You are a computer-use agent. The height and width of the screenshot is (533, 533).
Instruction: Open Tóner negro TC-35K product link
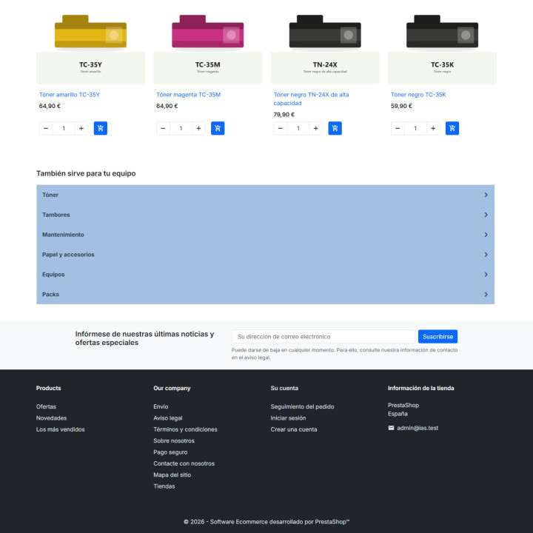tap(418, 95)
